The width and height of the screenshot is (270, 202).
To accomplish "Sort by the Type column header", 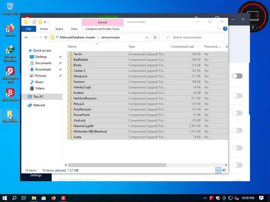I will (x=148, y=46).
